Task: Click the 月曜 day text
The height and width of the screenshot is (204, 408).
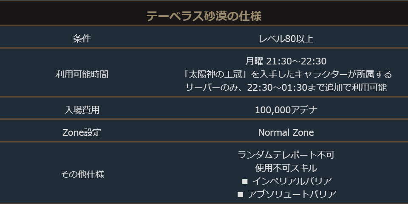Action: (x=255, y=62)
